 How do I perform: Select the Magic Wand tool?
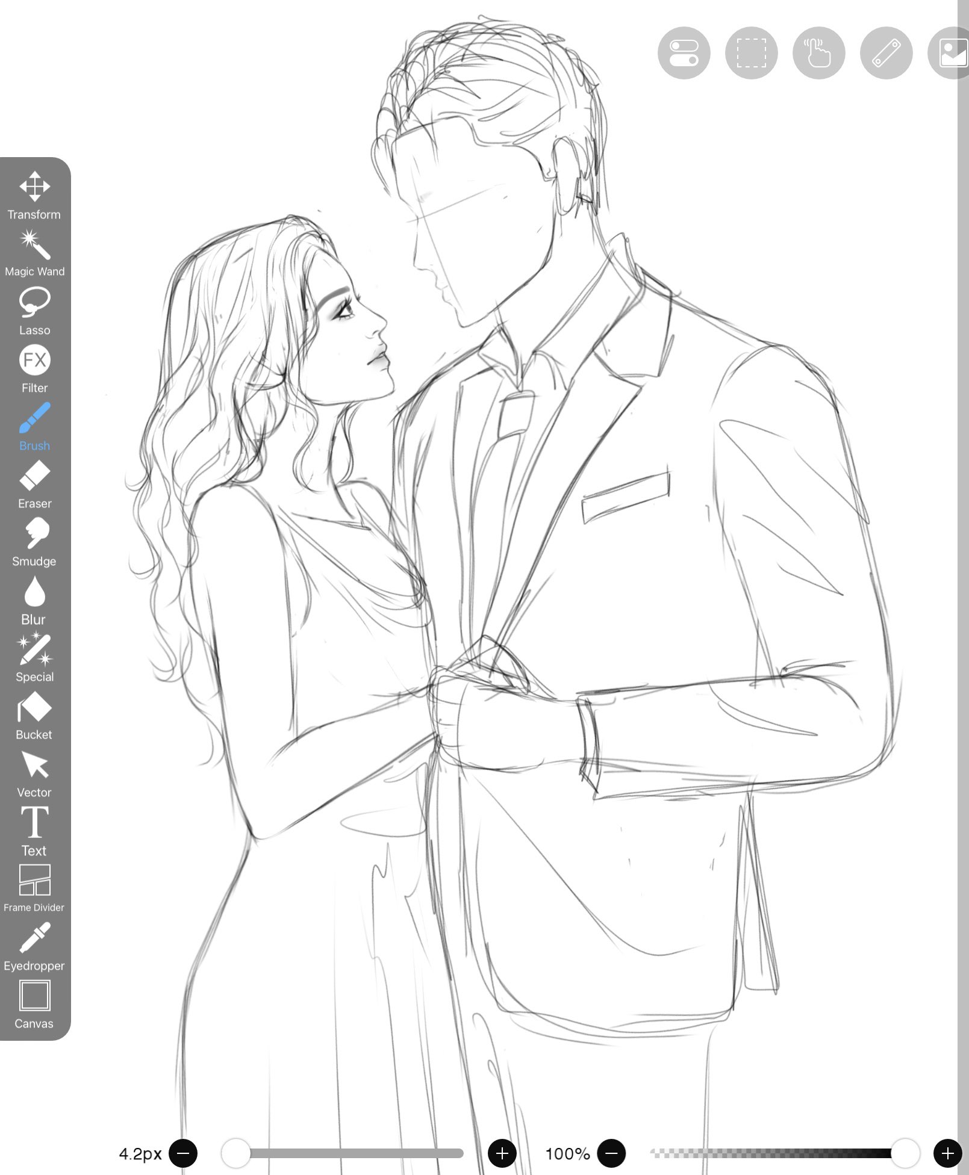click(x=34, y=253)
